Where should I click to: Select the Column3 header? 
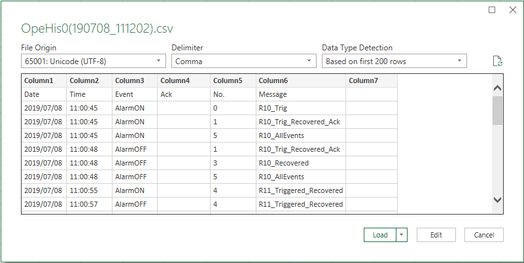point(134,80)
